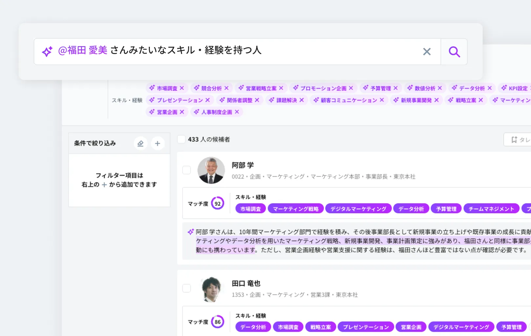Remove the 課題解決 skill tag via its X

[302, 100]
